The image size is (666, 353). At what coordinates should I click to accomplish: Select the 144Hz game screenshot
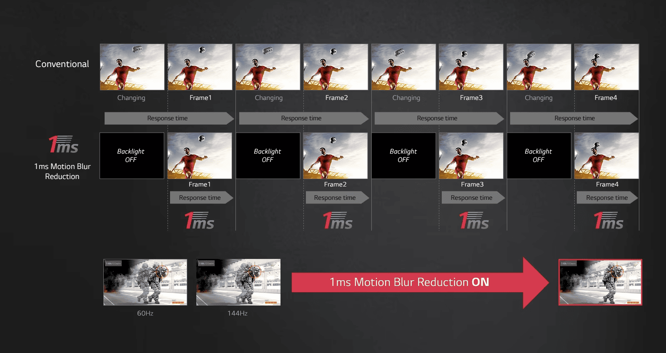(x=238, y=282)
